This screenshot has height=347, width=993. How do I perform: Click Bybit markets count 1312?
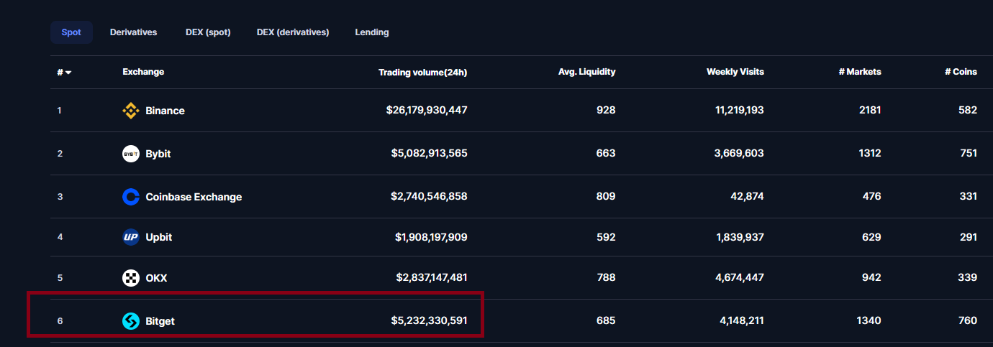[870, 154]
